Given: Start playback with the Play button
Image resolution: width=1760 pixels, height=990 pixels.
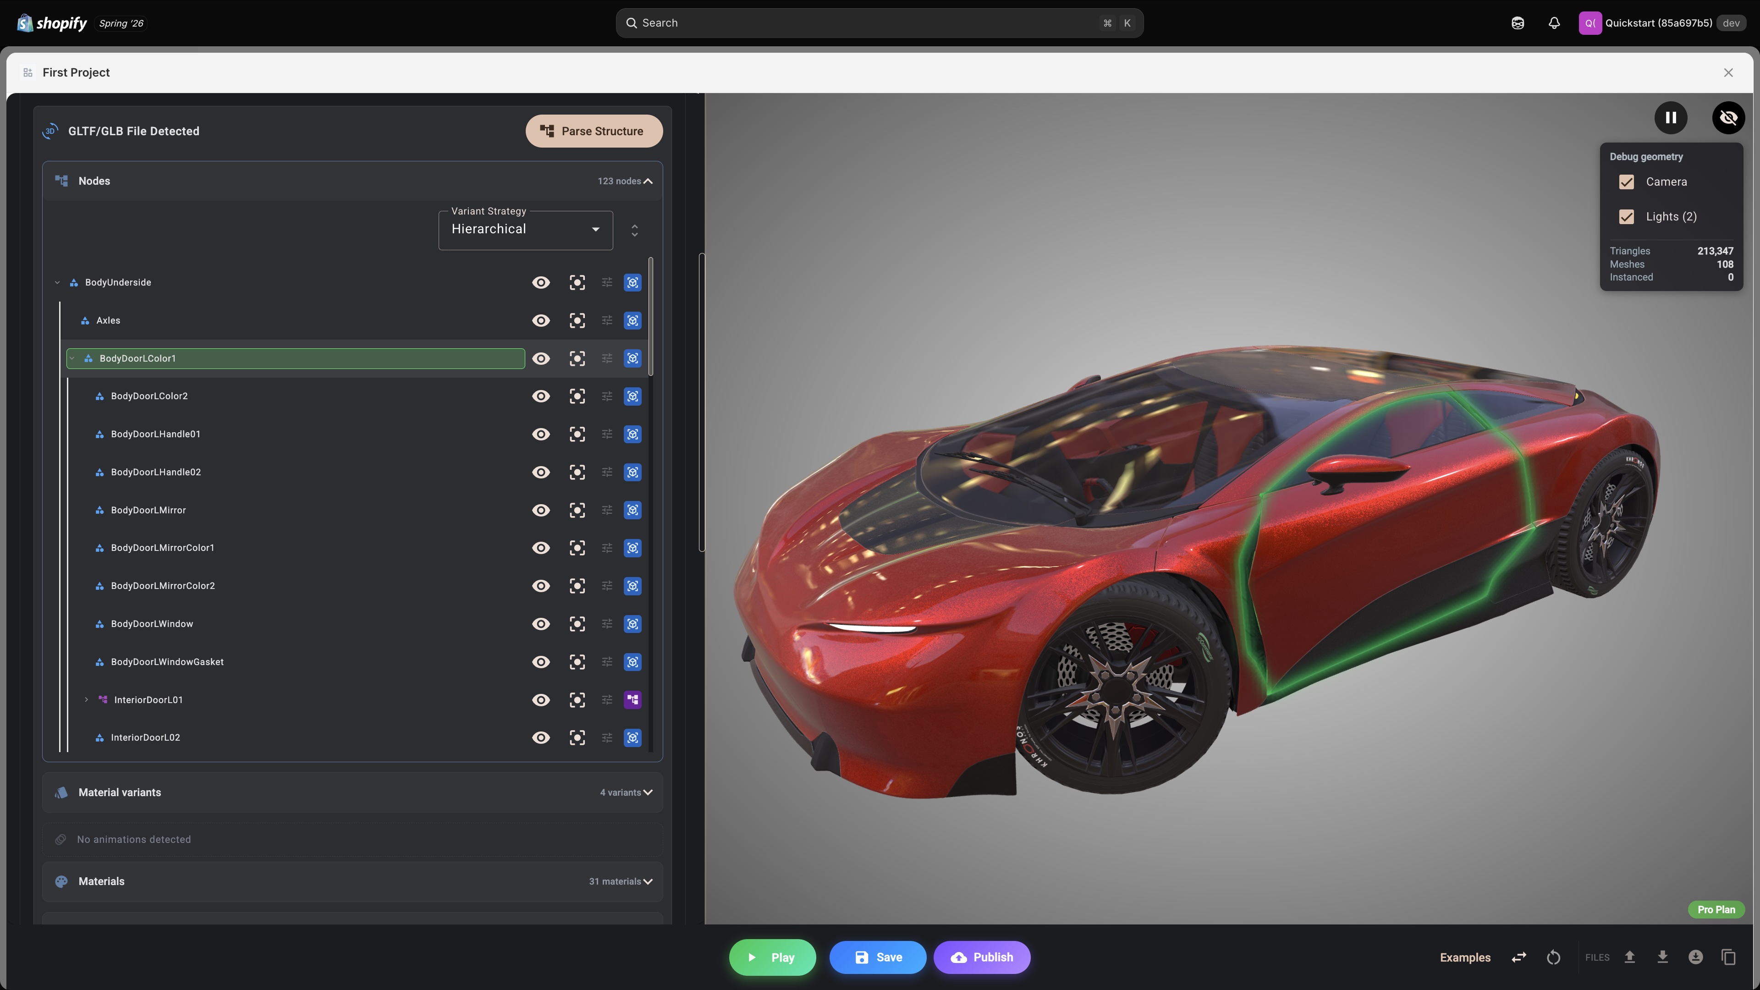Looking at the screenshot, I should (x=772, y=957).
